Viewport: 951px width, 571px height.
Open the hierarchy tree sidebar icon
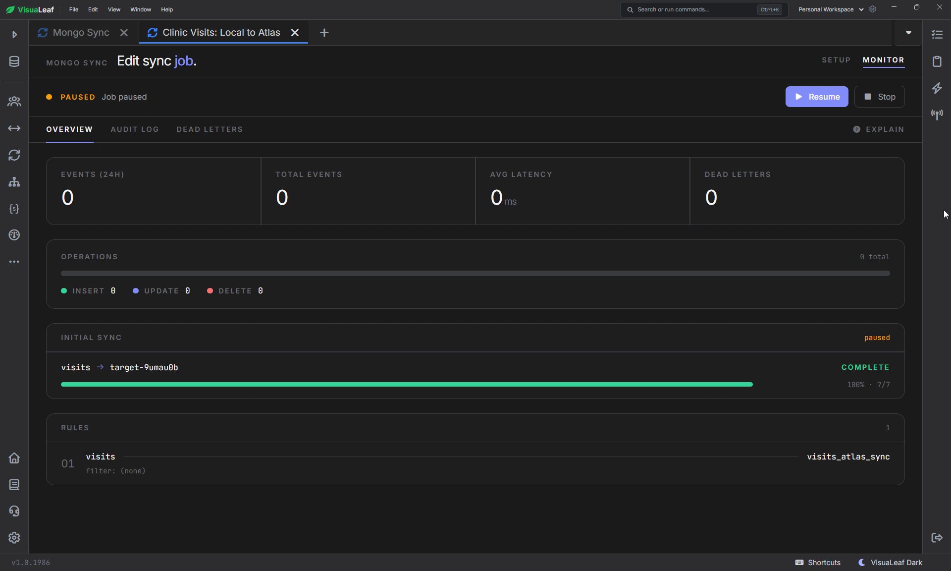pos(14,182)
